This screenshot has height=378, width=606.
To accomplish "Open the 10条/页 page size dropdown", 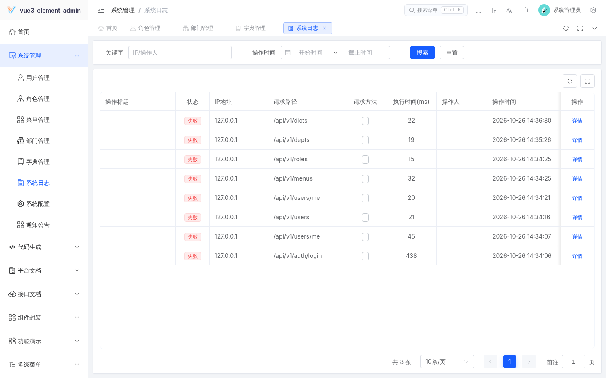I will pos(447,362).
